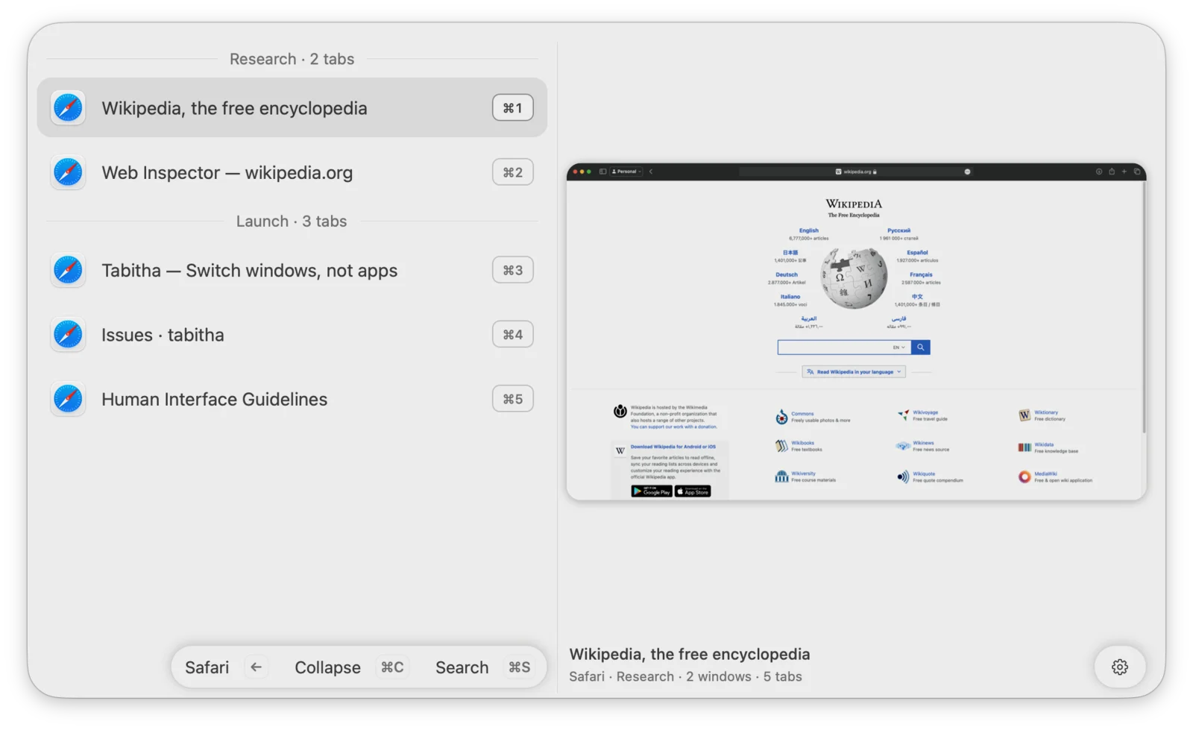
Task: Click tab overview icon in preview toolbar
Action: click(1137, 172)
